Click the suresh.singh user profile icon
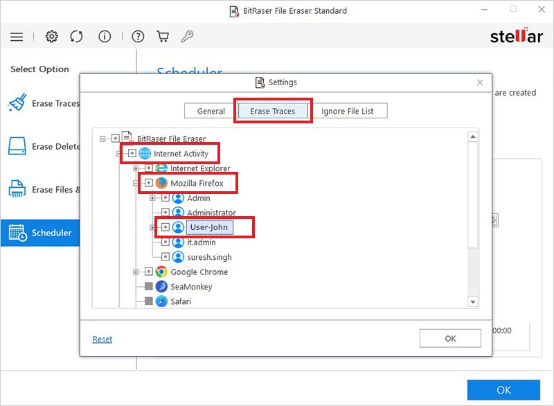This screenshot has width=554, height=406. [x=178, y=257]
